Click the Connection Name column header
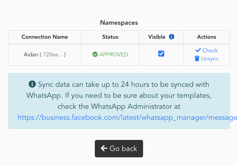Viewport: 237px width, 166px height. (45, 37)
